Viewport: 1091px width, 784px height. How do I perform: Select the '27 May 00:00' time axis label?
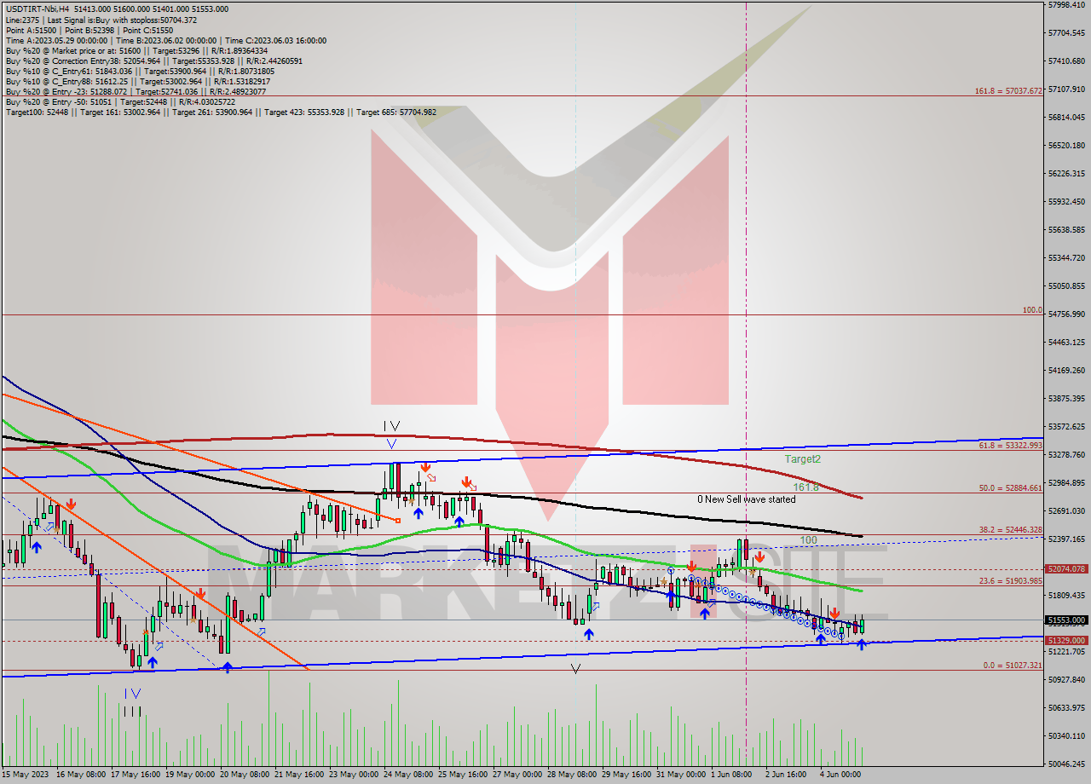coord(519,775)
